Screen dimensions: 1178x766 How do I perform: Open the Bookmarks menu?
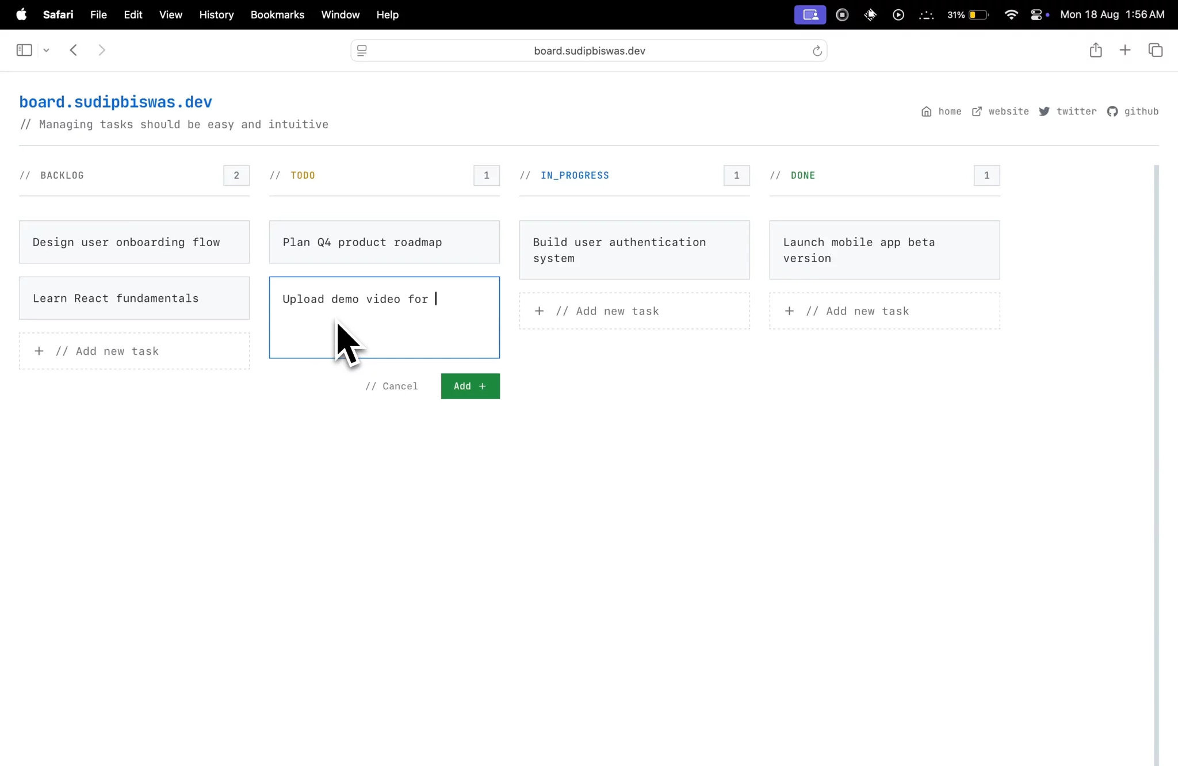pyautogui.click(x=277, y=15)
